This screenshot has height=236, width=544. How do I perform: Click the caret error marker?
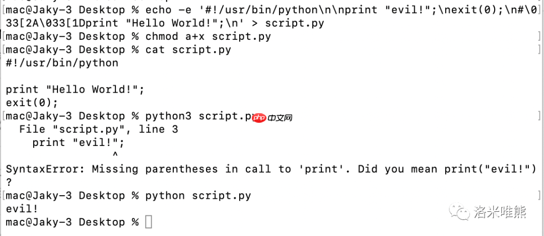[115, 155]
